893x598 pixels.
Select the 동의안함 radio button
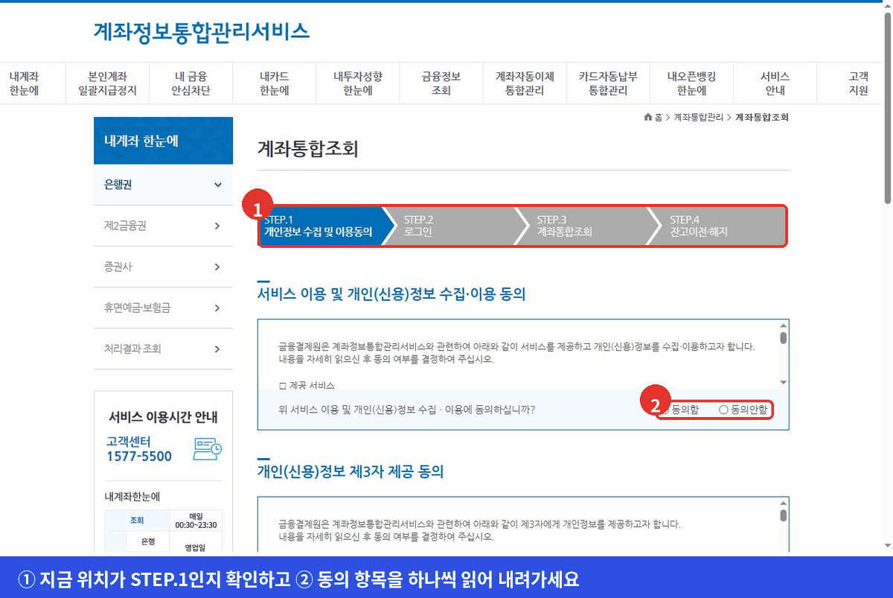pyautogui.click(x=723, y=410)
